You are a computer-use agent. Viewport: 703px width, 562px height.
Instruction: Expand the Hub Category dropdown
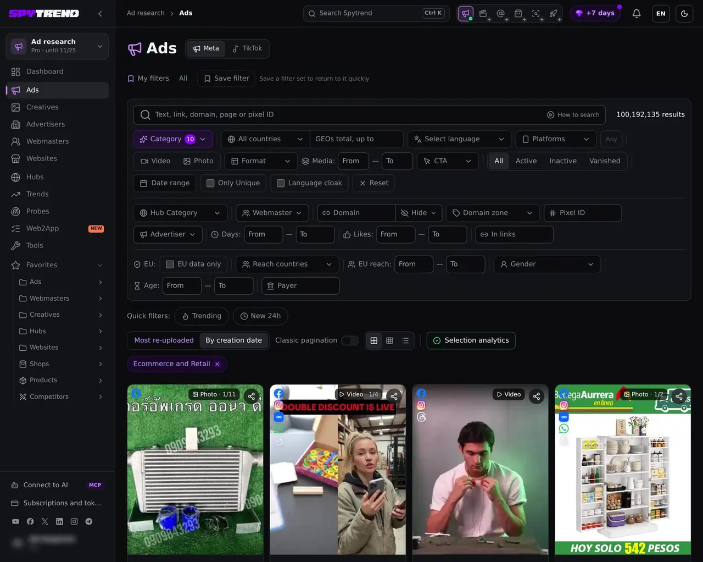tap(180, 213)
